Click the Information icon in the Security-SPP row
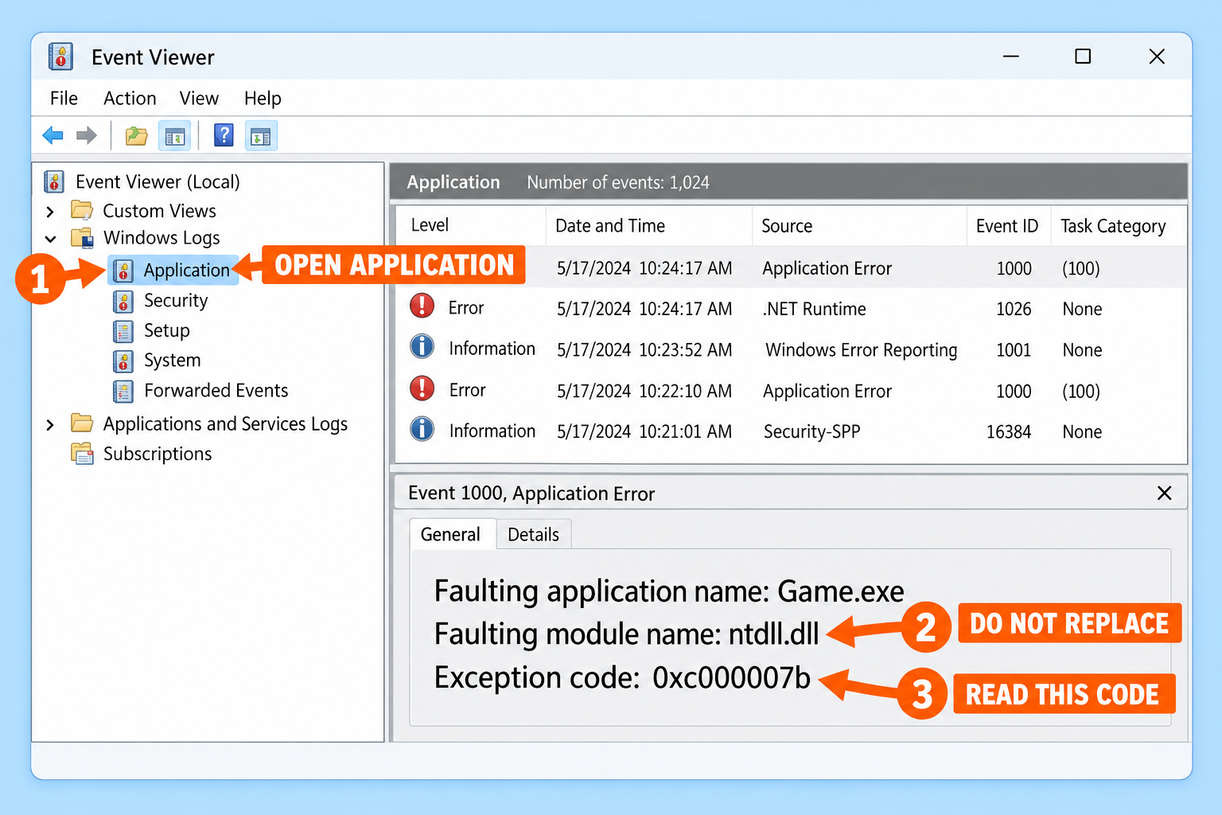Viewport: 1222px width, 815px height. tap(422, 429)
